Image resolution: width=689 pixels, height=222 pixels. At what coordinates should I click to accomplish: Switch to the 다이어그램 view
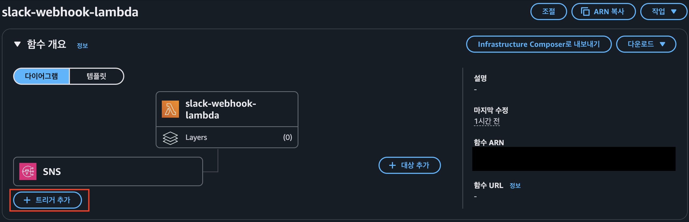pos(42,76)
